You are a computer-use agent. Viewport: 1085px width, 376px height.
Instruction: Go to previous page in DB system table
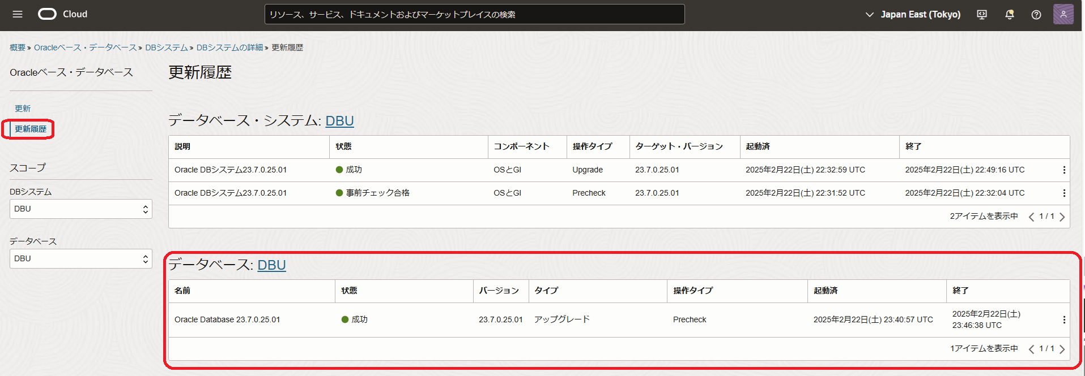pyautogui.click(x=1031, y=217)
